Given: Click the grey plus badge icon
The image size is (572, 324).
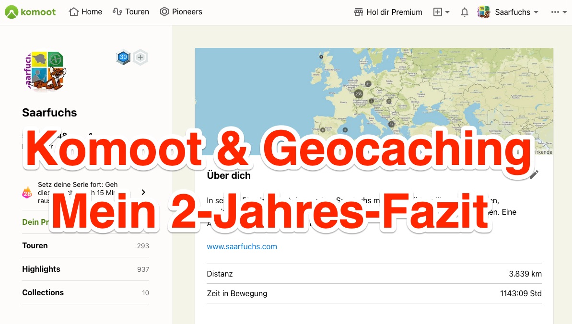Looking at the screenshot, I should [140, 58].
